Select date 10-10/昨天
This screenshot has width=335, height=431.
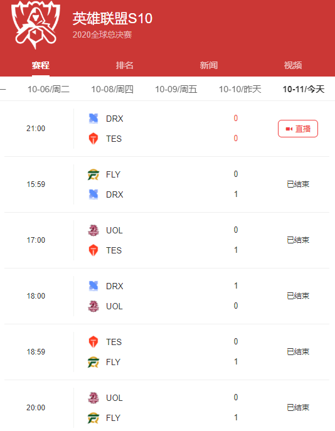click(240, 89)
